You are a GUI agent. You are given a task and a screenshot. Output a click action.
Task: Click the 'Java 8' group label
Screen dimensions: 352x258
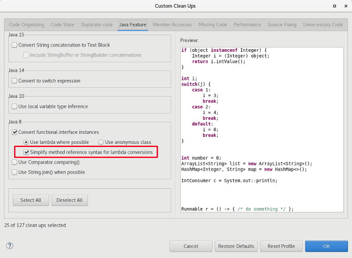click(15, 122)
